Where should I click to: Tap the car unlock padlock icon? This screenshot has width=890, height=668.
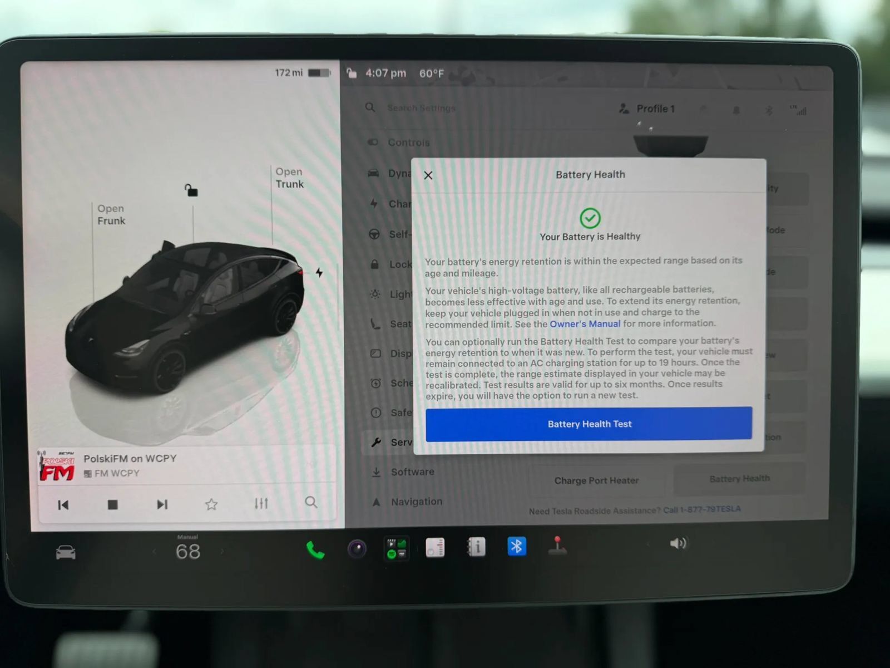coord(191,190)
